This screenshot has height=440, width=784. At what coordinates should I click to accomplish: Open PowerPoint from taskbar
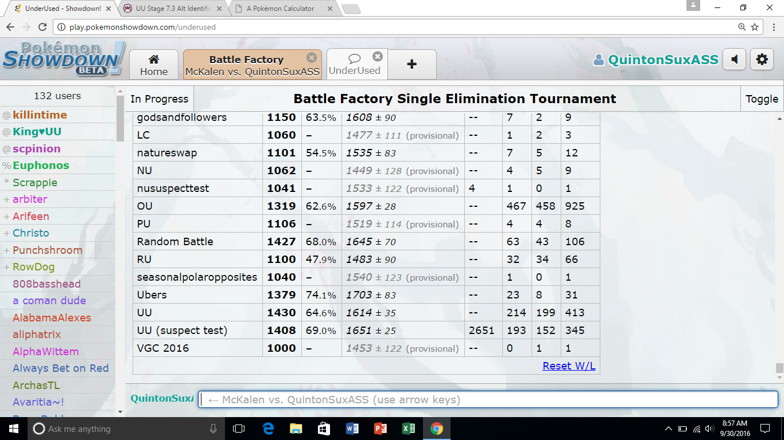[381, 429]
